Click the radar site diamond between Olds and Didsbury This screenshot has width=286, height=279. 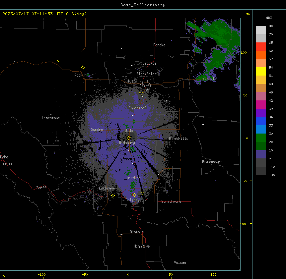[129, 138]
